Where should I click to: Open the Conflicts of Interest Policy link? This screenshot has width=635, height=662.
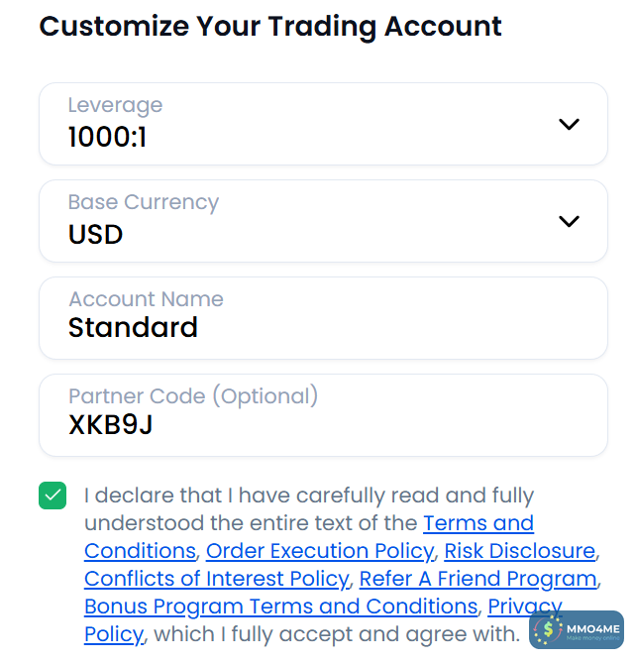tap(216, 579)
